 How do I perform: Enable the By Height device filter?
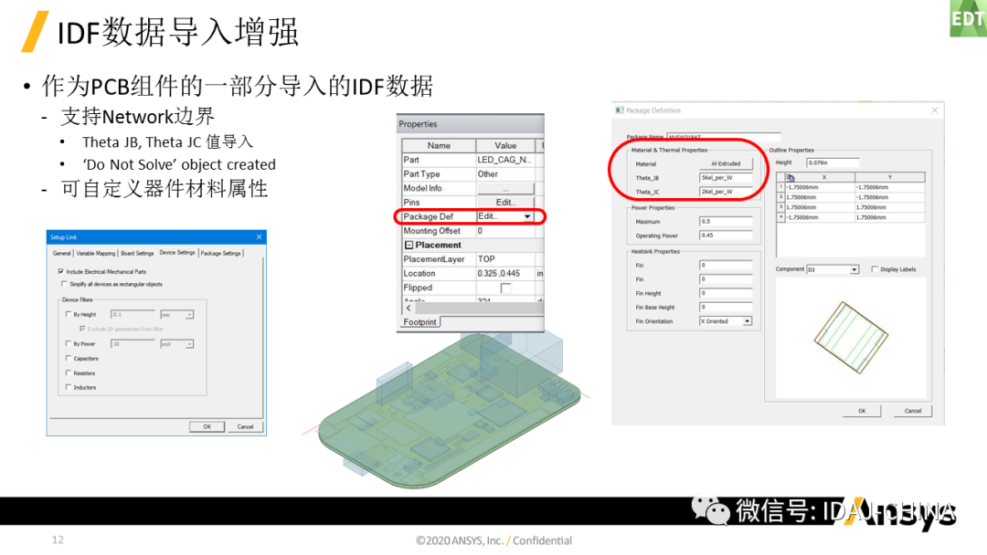69,314
